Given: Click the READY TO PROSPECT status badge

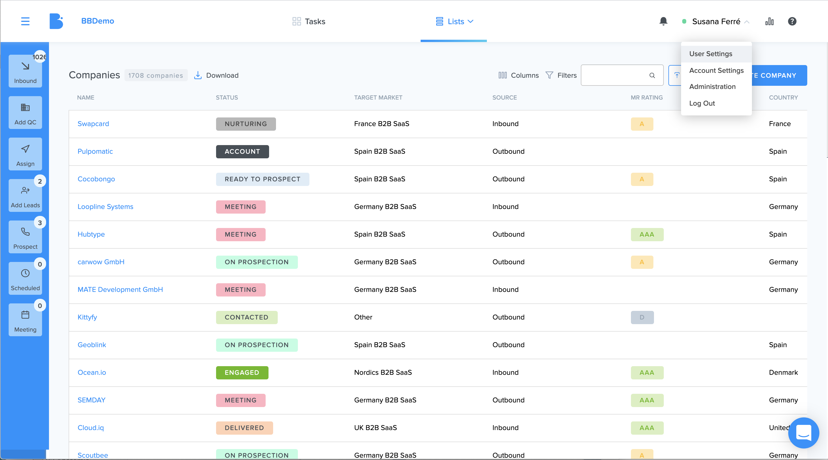Looking at the screenshot, I should pyautogui.click(x=262, y=179).
